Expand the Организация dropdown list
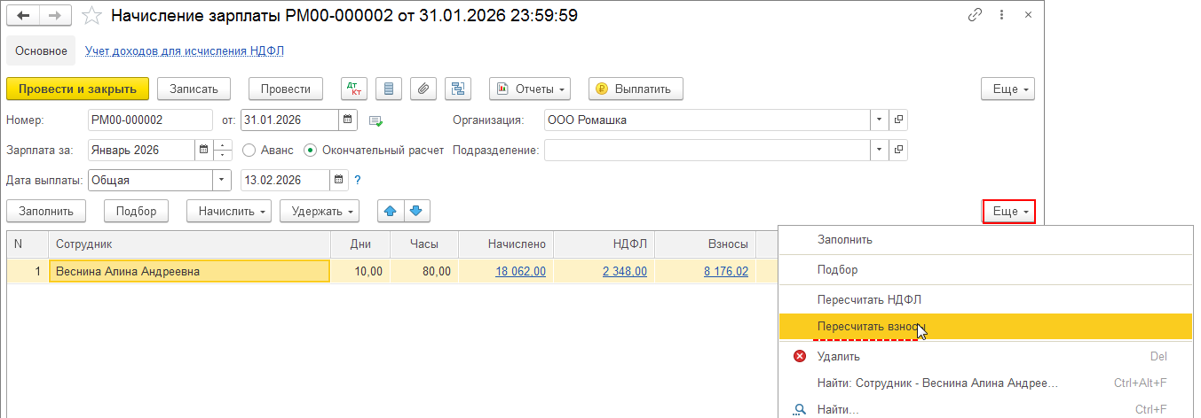This screenshot has width=1201, height=418. [x=879, y=120]
